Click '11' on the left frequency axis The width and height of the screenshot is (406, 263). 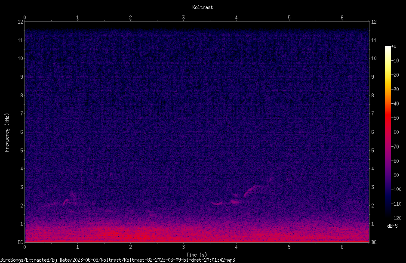click(20, 40)
